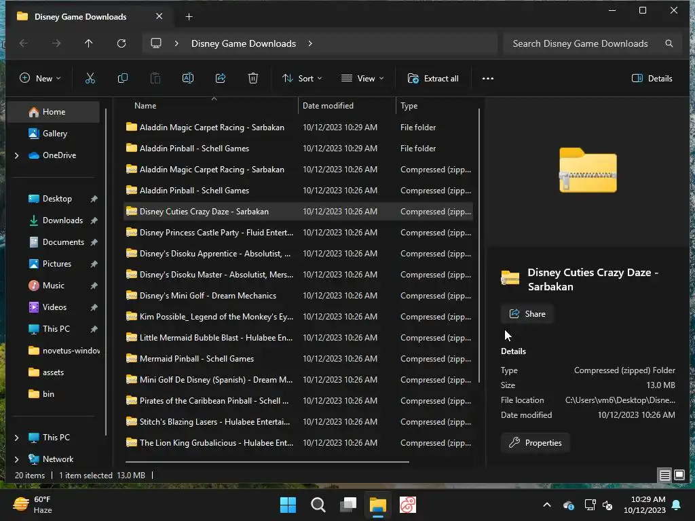Open taskbar Search
Screen dimensions: 695x521
tap(318, 505)
